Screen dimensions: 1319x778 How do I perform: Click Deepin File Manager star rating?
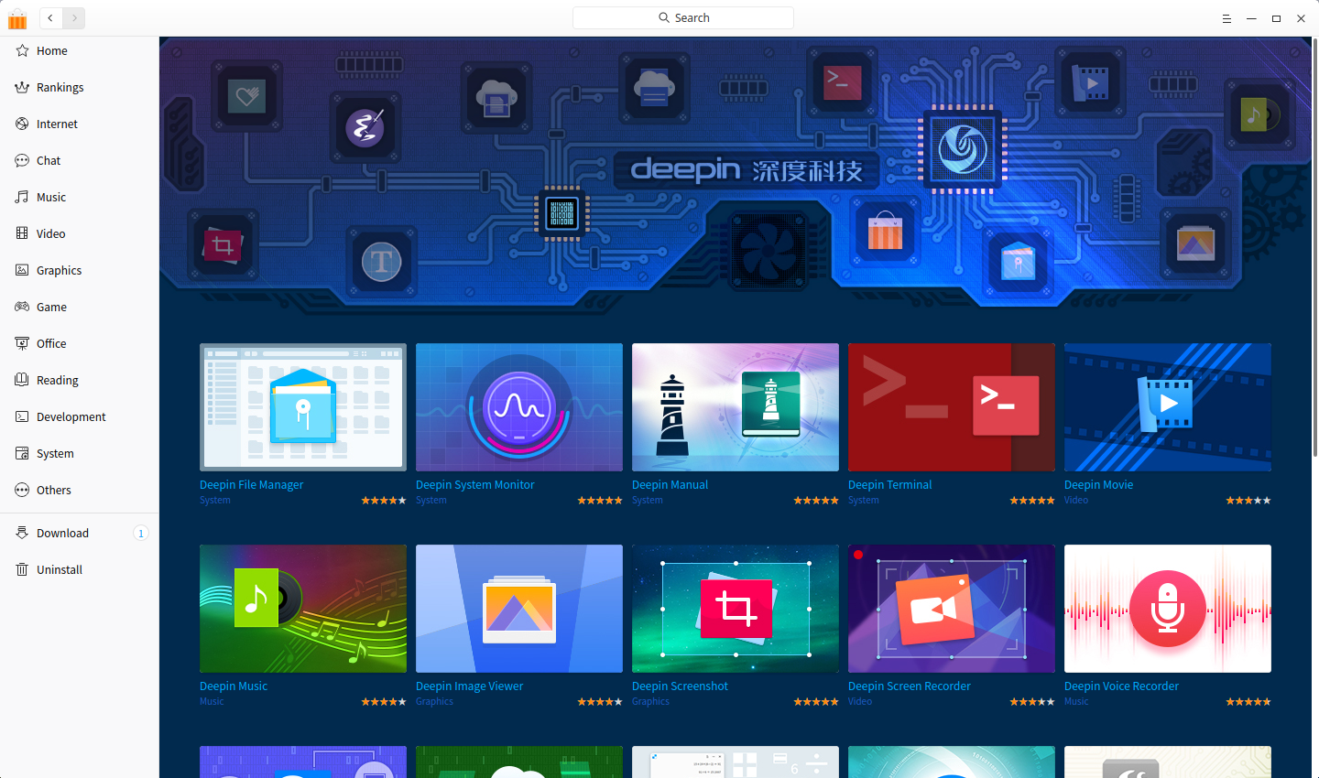(x=384, y=501)
